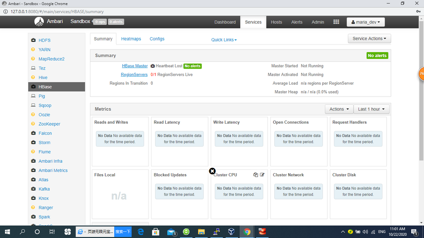Image resolution: width=424 pixels, height=238 pixels.
Task: Open File Explorer from taskbar
Action: [x=201, y=232]
